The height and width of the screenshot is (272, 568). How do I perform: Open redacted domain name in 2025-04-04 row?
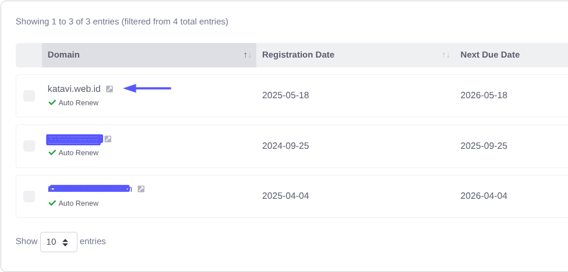point(90,189)
